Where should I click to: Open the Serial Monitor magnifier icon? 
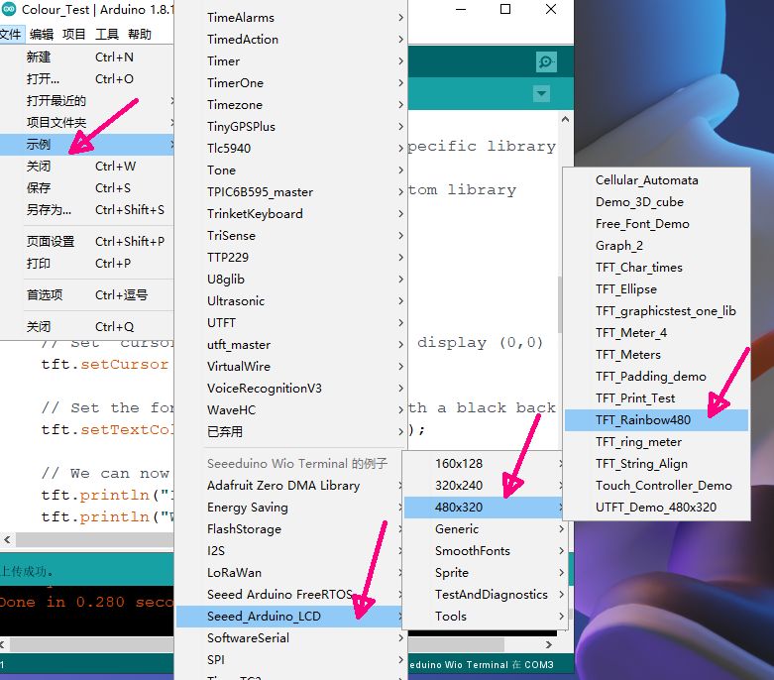(546, 61)
